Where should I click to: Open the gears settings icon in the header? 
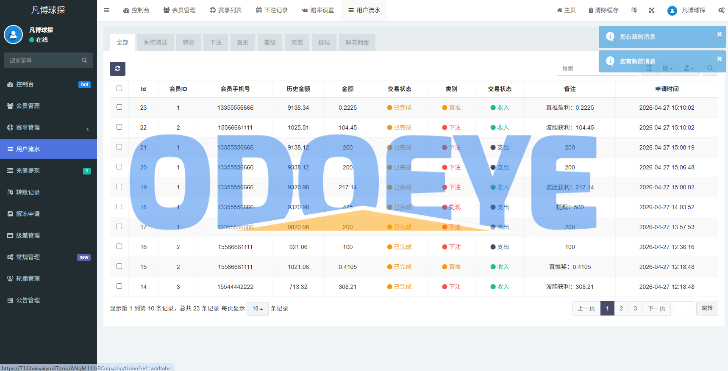(721, 10)
